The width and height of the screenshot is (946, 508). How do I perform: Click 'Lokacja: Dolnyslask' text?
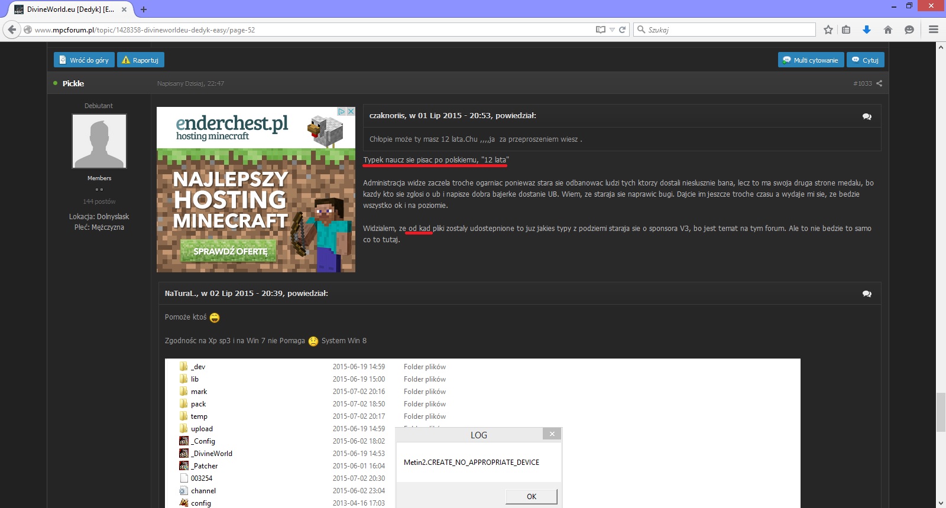pyautogui.click(x=99, y=217)
